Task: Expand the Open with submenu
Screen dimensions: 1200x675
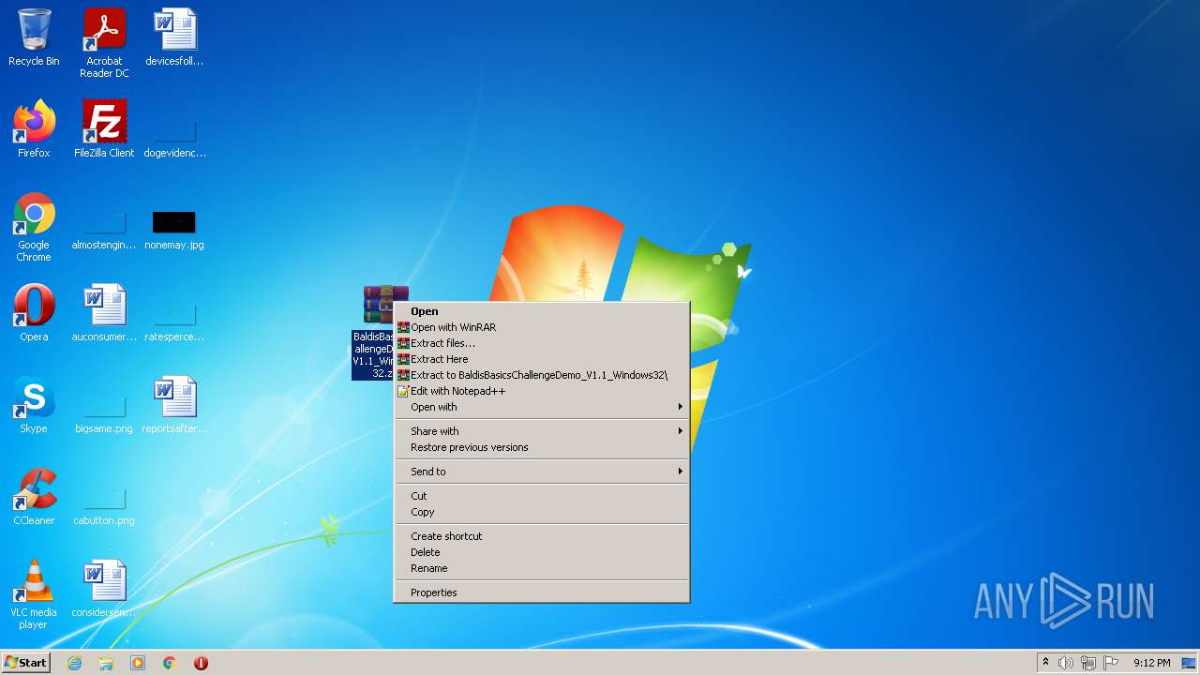Action: click(x=542, y=407)
